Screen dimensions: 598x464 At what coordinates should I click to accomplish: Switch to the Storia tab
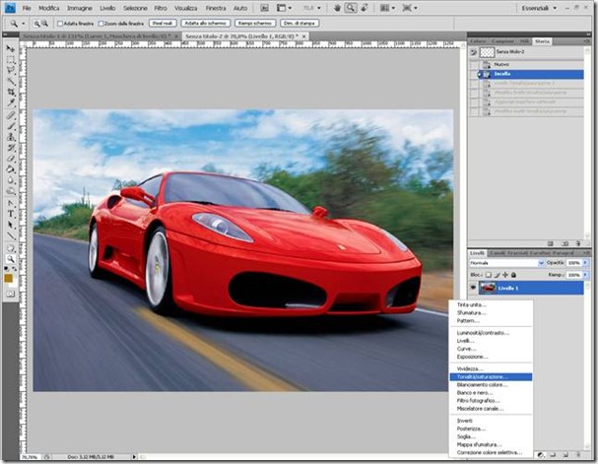pyautogui.click(x=542, y=41)
